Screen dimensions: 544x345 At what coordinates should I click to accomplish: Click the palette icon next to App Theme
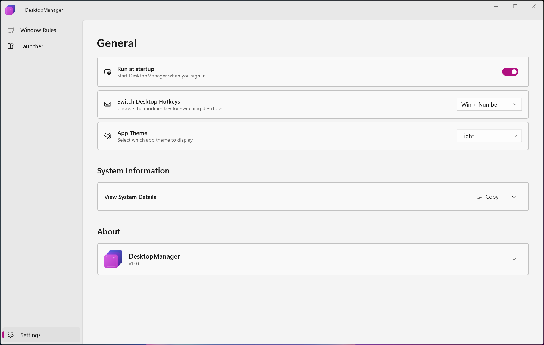(108, 136)
